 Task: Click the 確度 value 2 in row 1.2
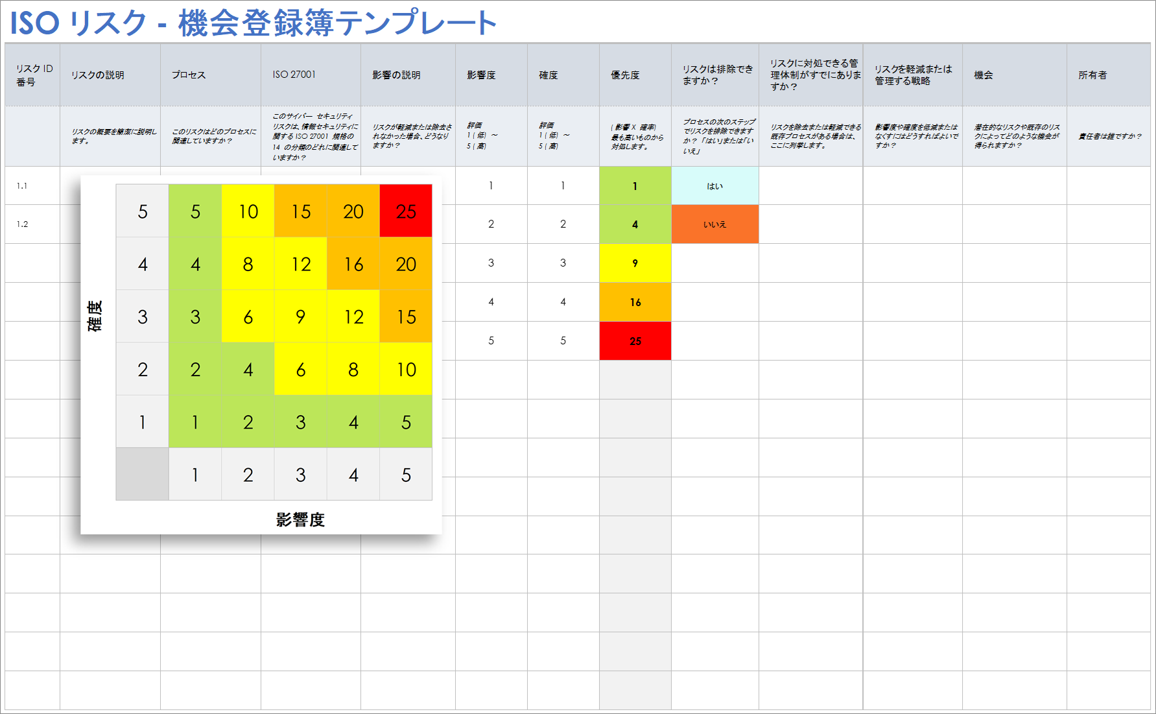coord(563,224)
